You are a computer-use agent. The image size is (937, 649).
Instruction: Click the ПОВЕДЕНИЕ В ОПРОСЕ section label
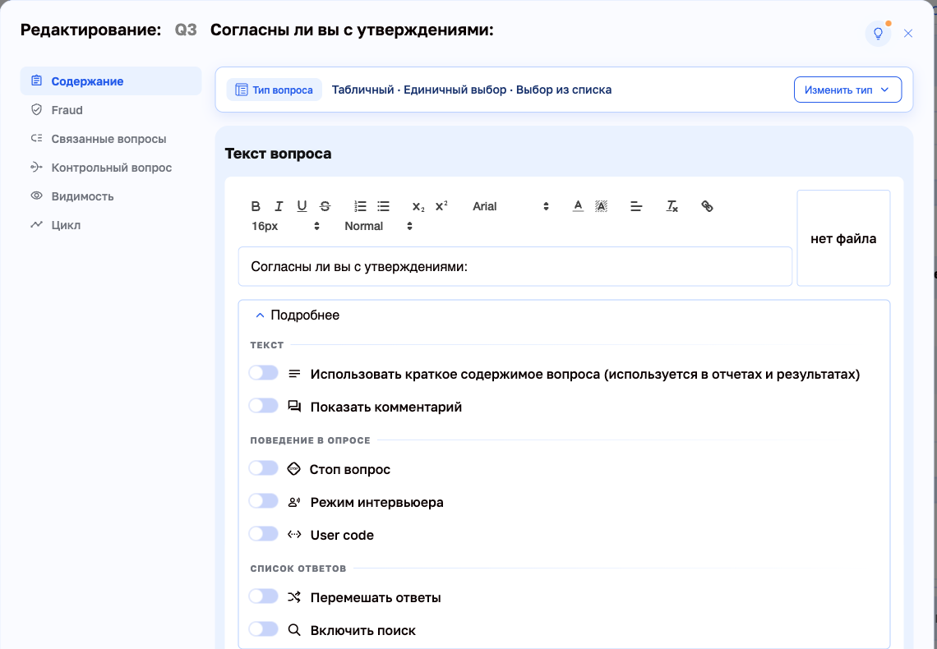310,440
